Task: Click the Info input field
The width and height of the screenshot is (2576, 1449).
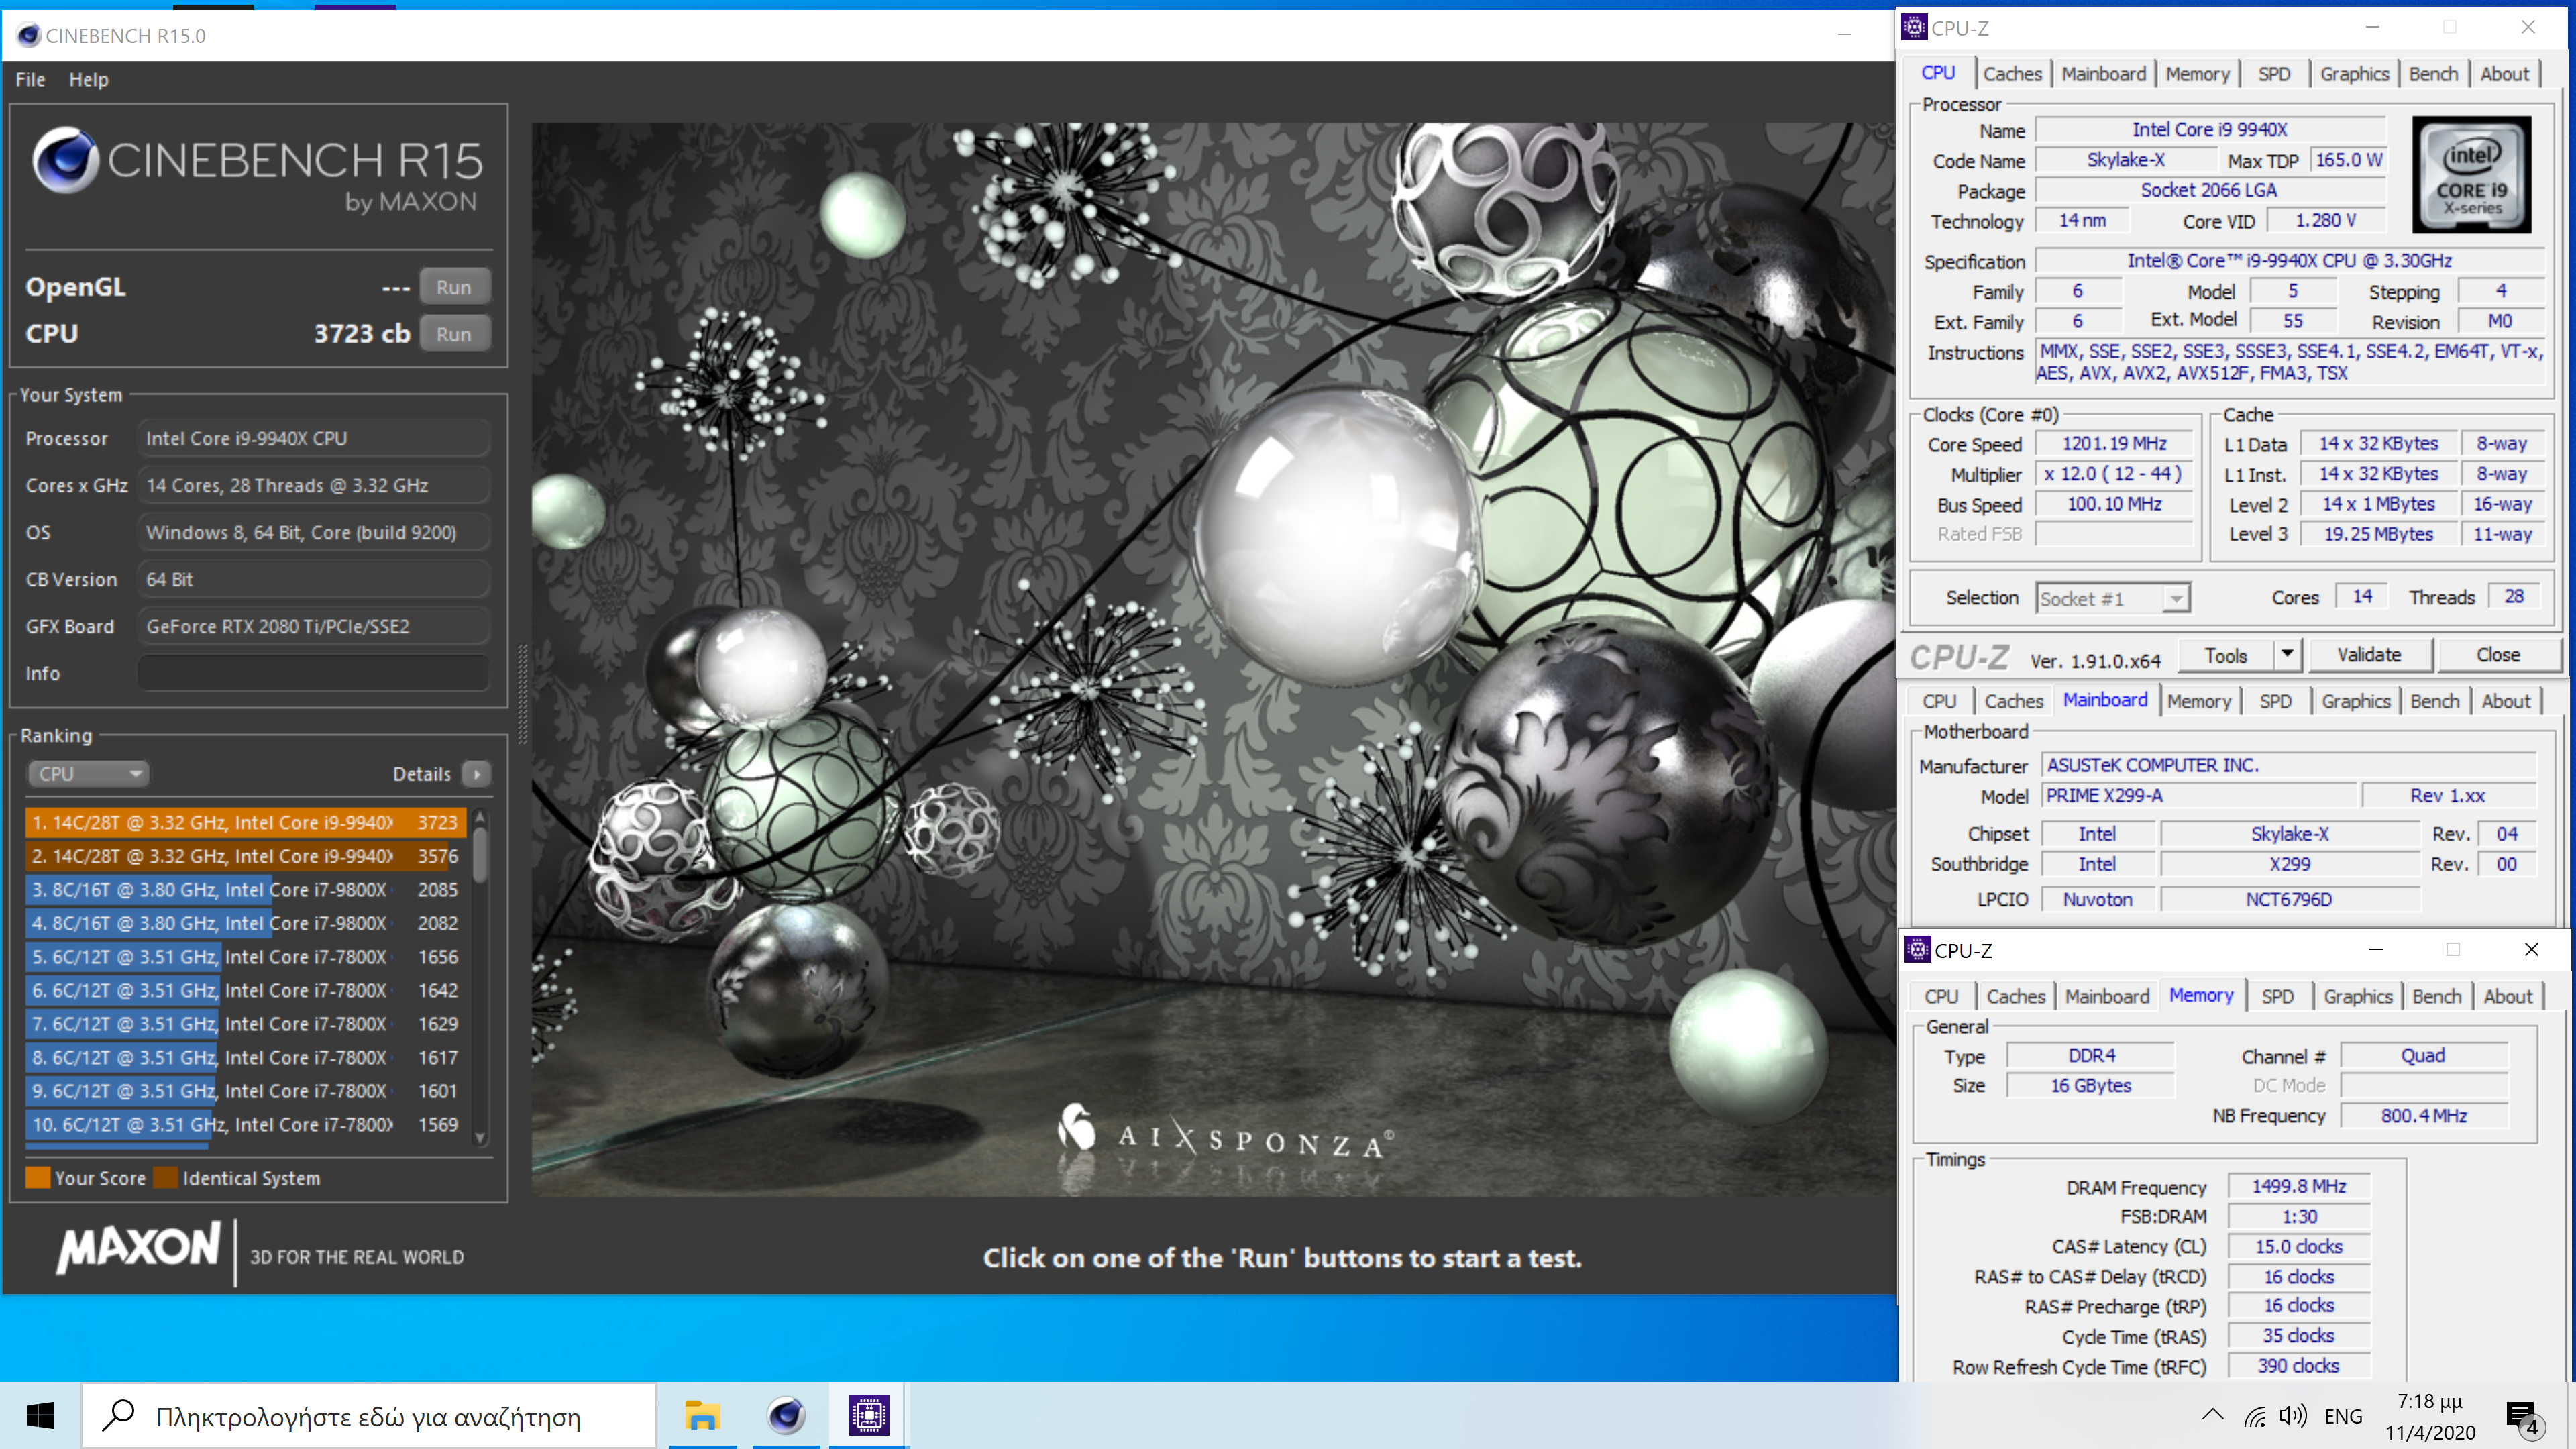Action: tap(313, 673)
